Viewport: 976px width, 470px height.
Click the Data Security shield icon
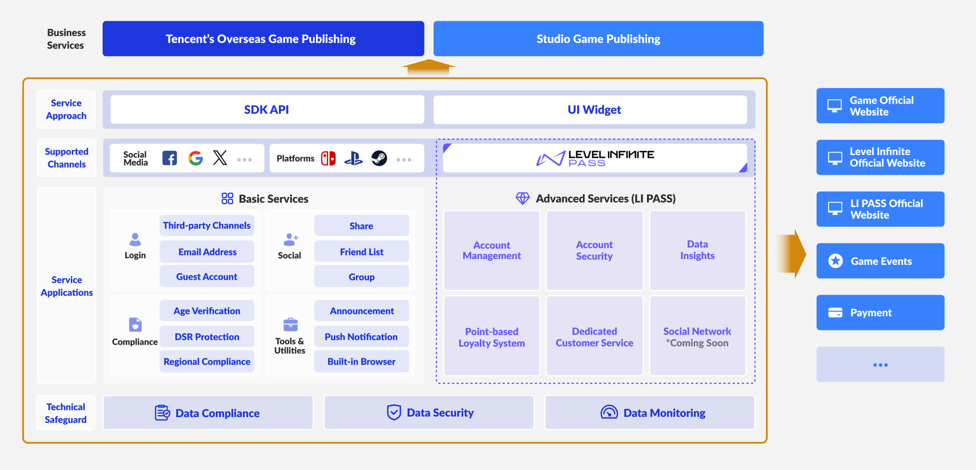click(x=394, y=412)
